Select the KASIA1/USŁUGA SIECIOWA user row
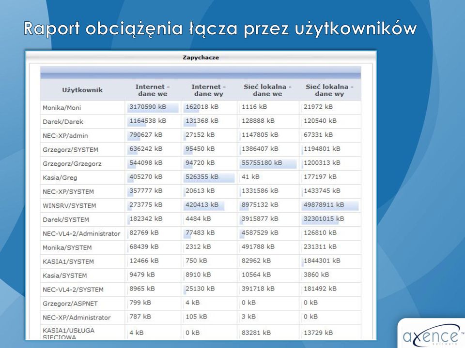 click(201, 333)
